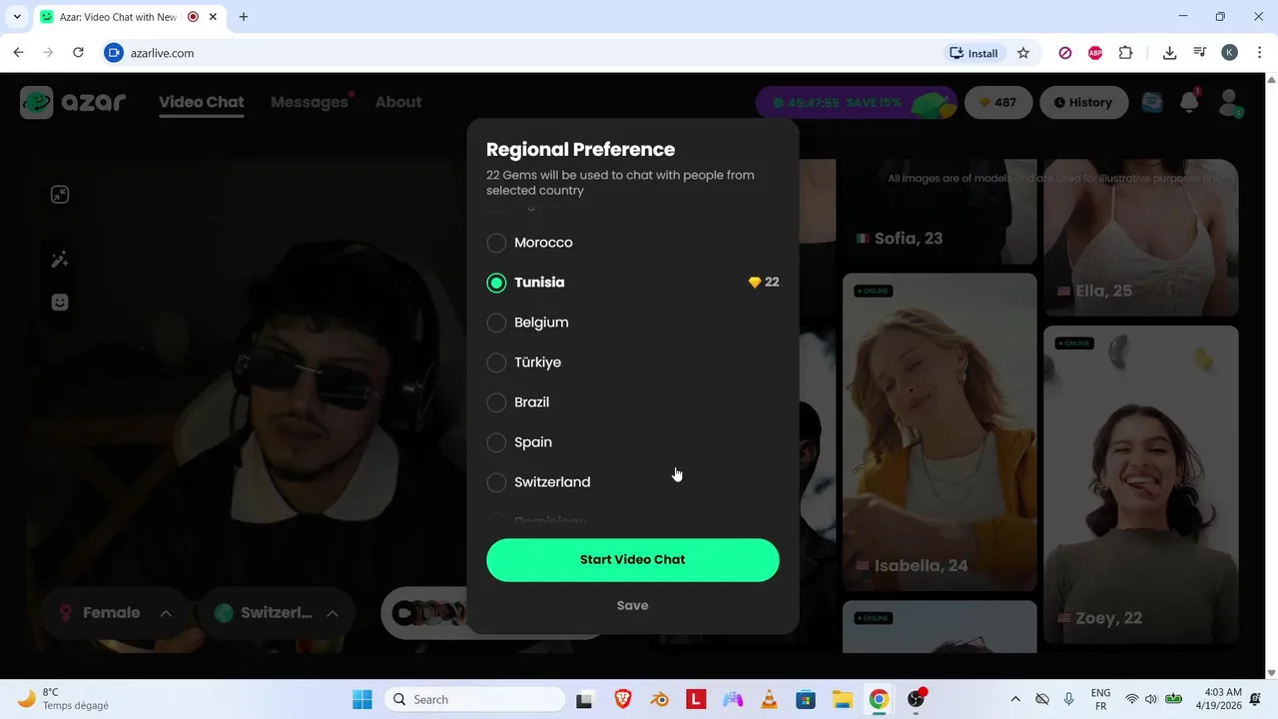Open the emoji face filter icon

tap(60, 302)
